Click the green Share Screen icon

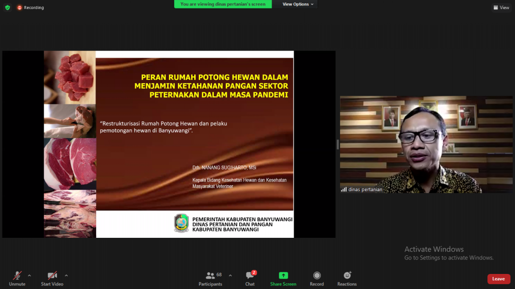283,275
